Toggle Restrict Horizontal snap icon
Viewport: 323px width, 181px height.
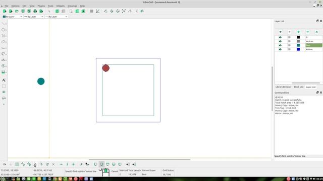pos(61,164)
